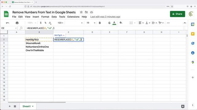
Task: Open the Data menu
Action: [x=54, y=17]
